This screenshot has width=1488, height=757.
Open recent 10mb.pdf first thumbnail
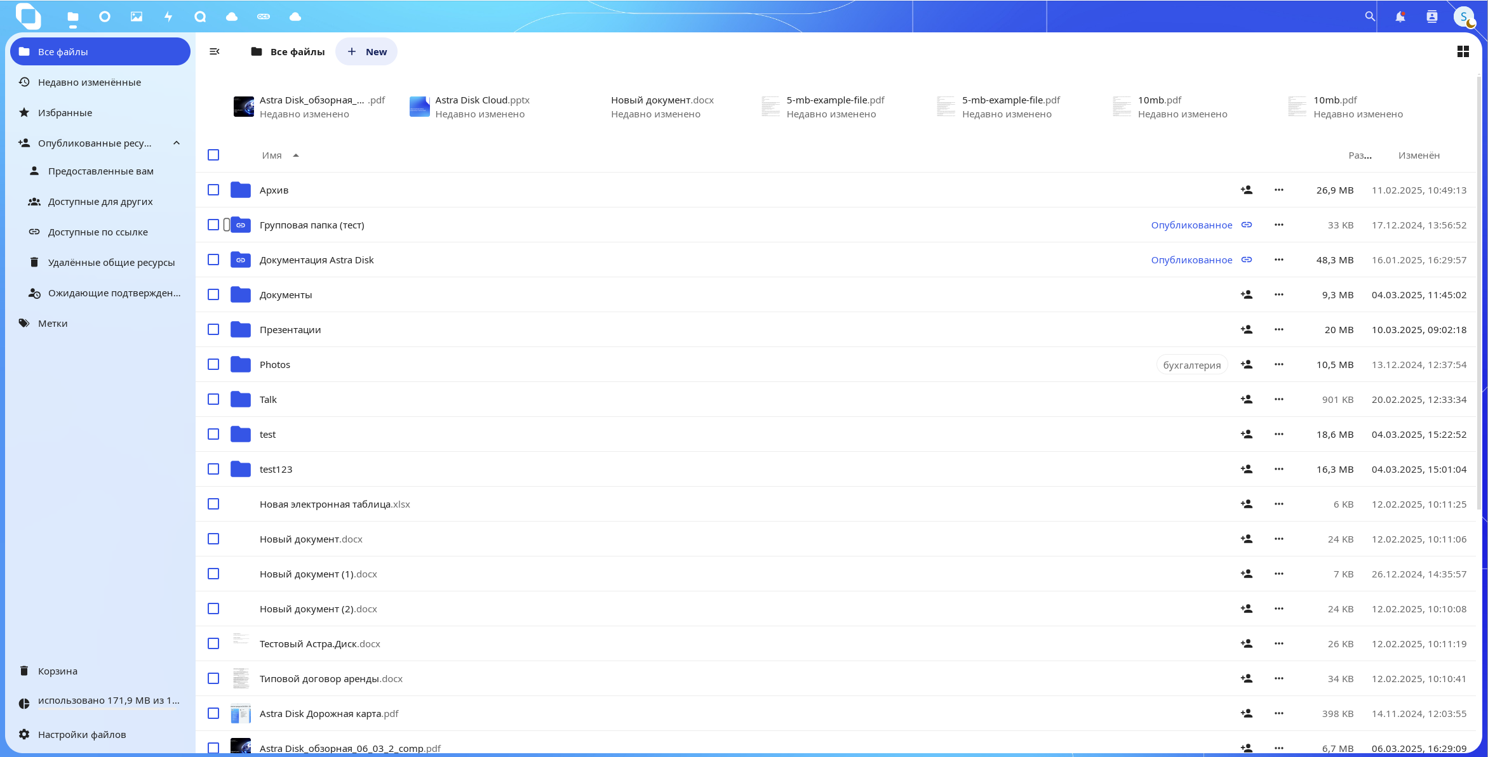[x=1122, y=107]
